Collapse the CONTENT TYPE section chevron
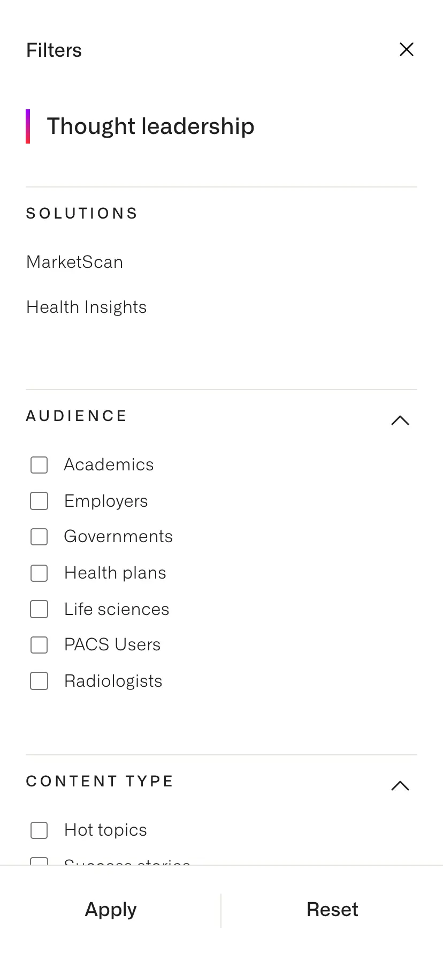Screen dimensions: 443x960 [400, 785]
